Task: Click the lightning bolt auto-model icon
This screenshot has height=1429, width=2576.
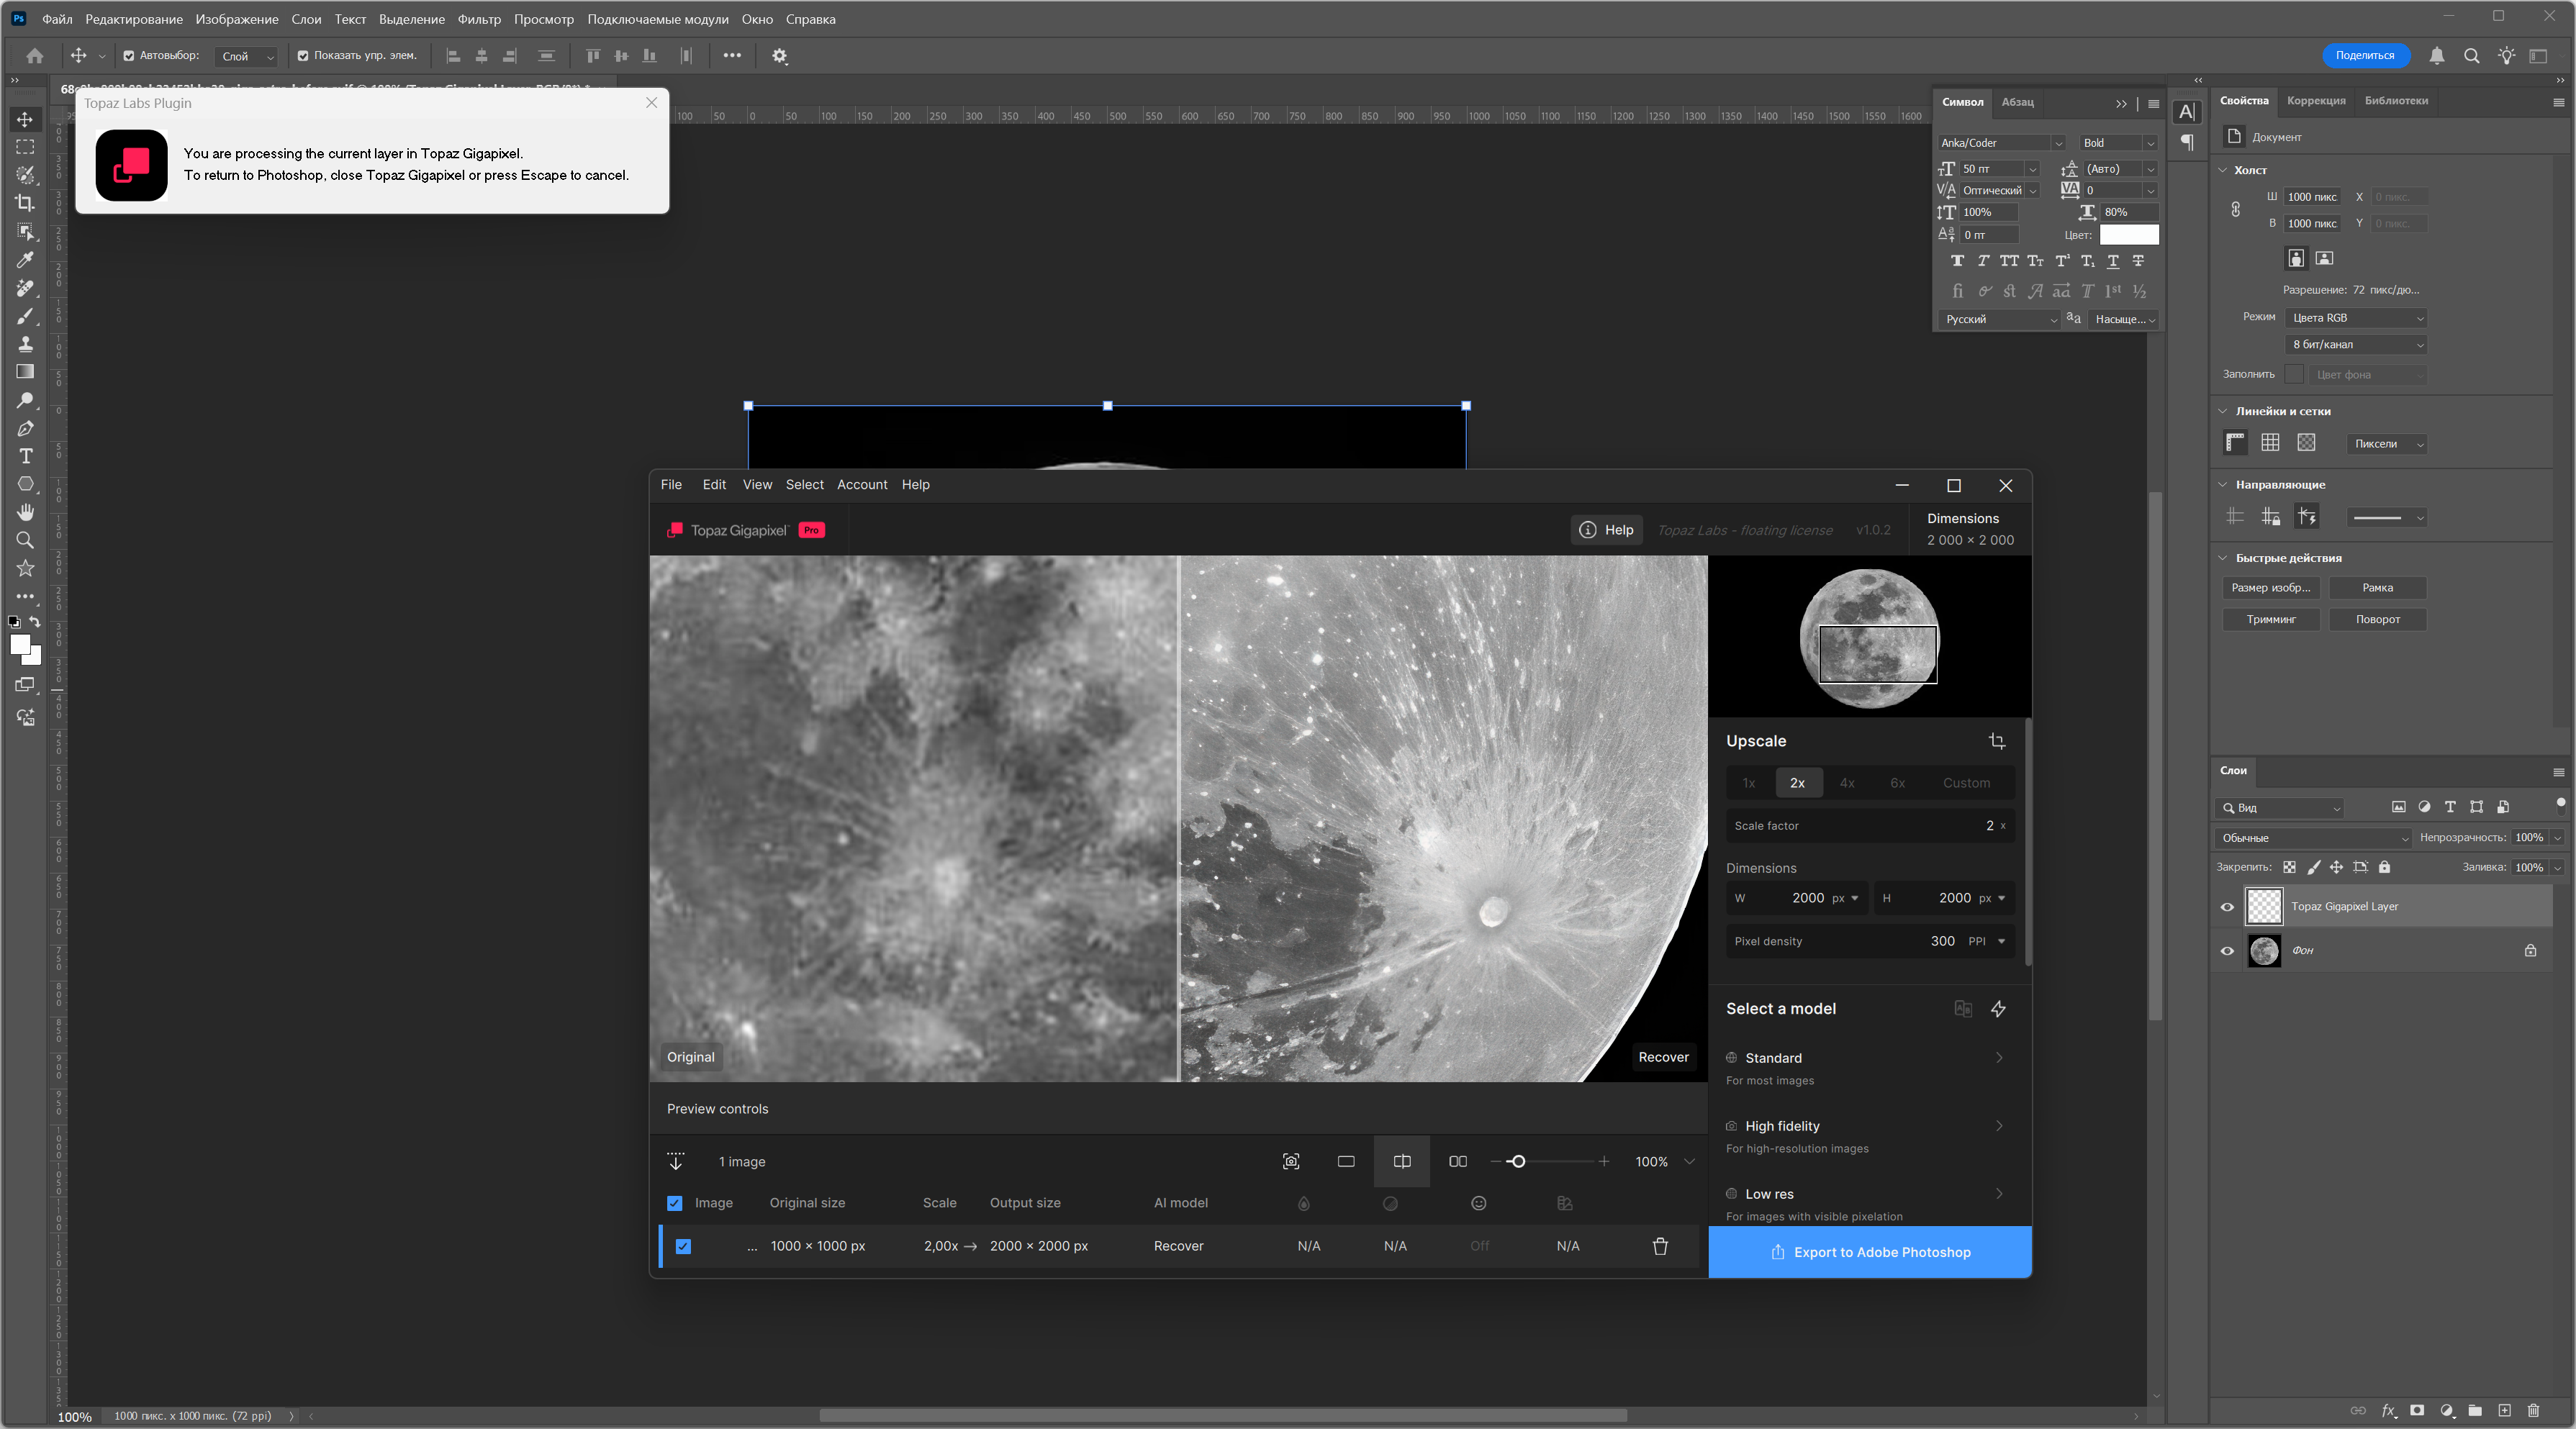Action: pyautogui.click(x=1998, y=1009)
